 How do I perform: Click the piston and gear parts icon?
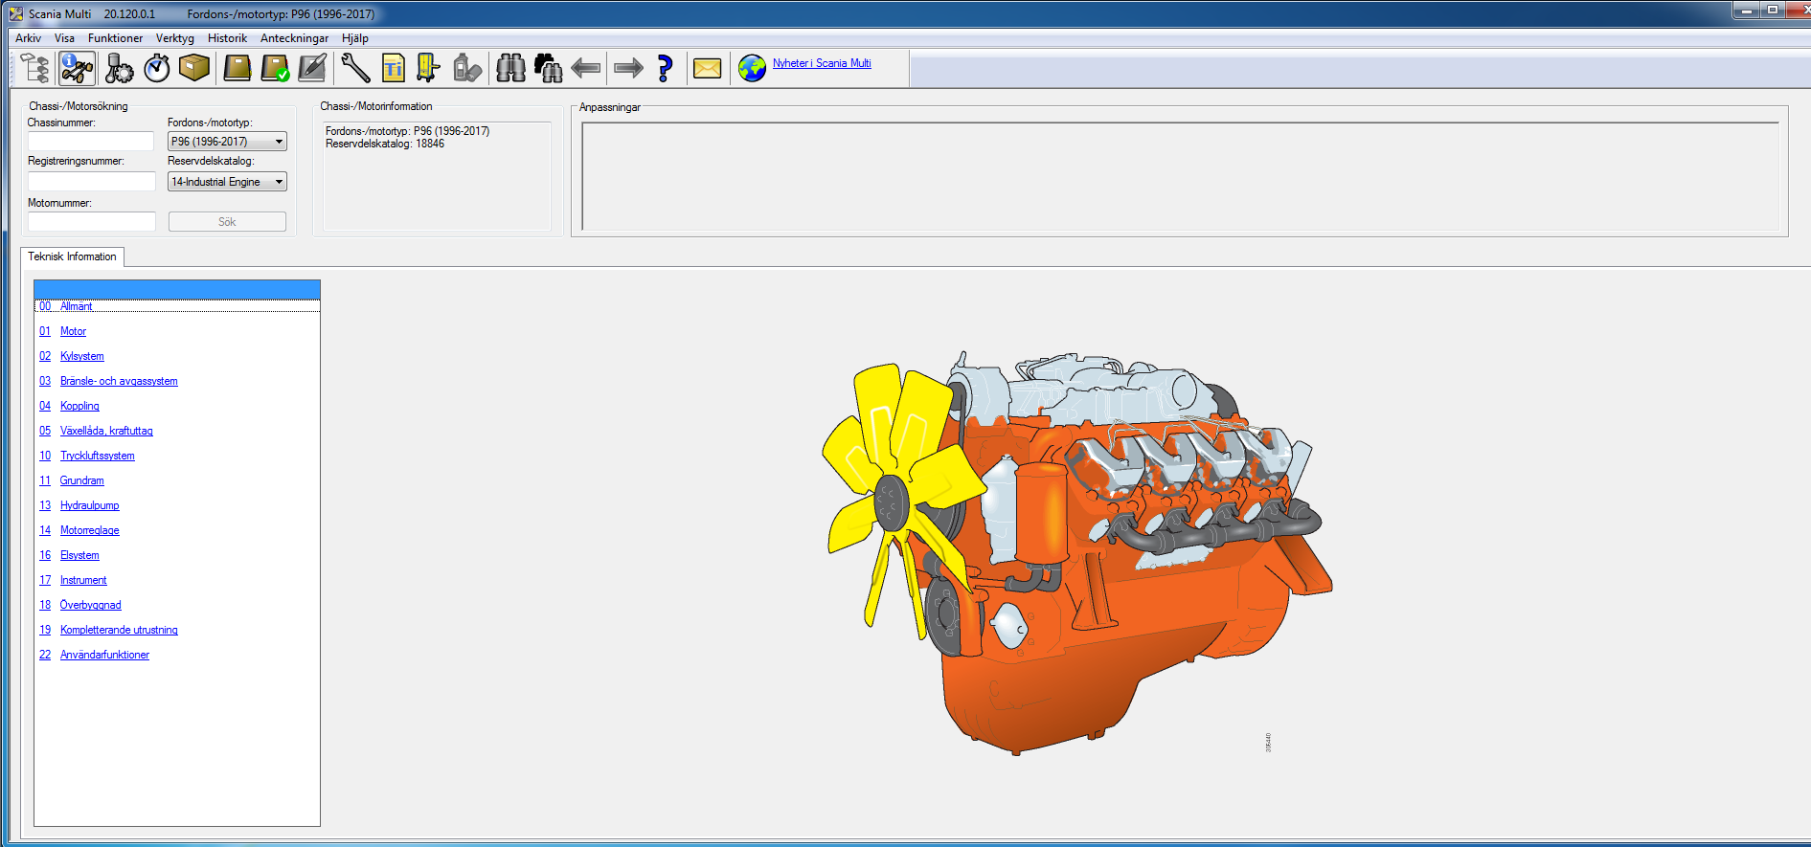coord(119,68)
